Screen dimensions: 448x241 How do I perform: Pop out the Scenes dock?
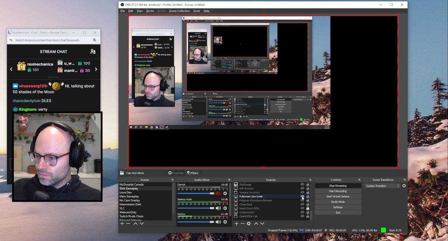tap(172, 180)
